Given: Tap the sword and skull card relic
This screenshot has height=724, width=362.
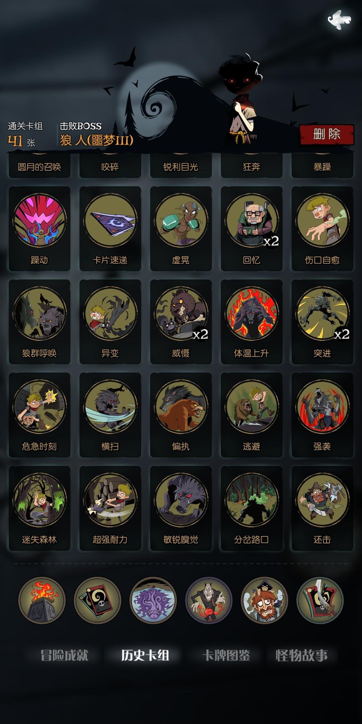Looking at the screenshot, I should 320,600.
